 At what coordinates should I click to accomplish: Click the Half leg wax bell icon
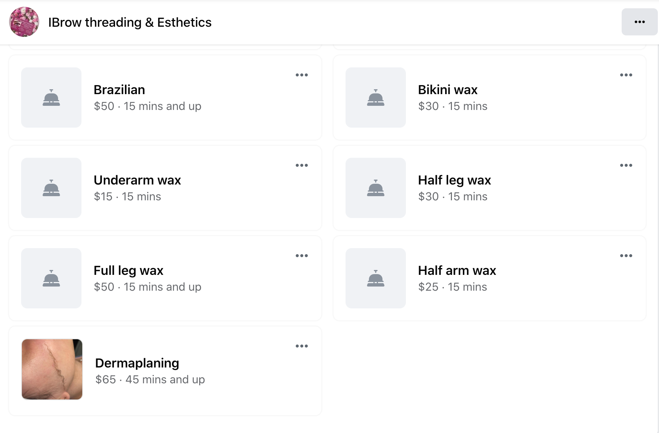[x=376, y=188]
